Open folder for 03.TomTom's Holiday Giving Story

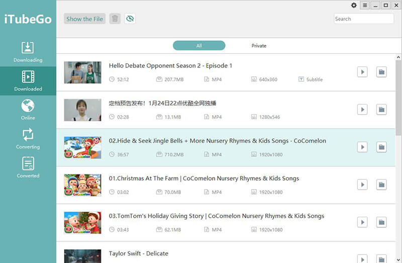pyautogui.click(x=381, y=222)
